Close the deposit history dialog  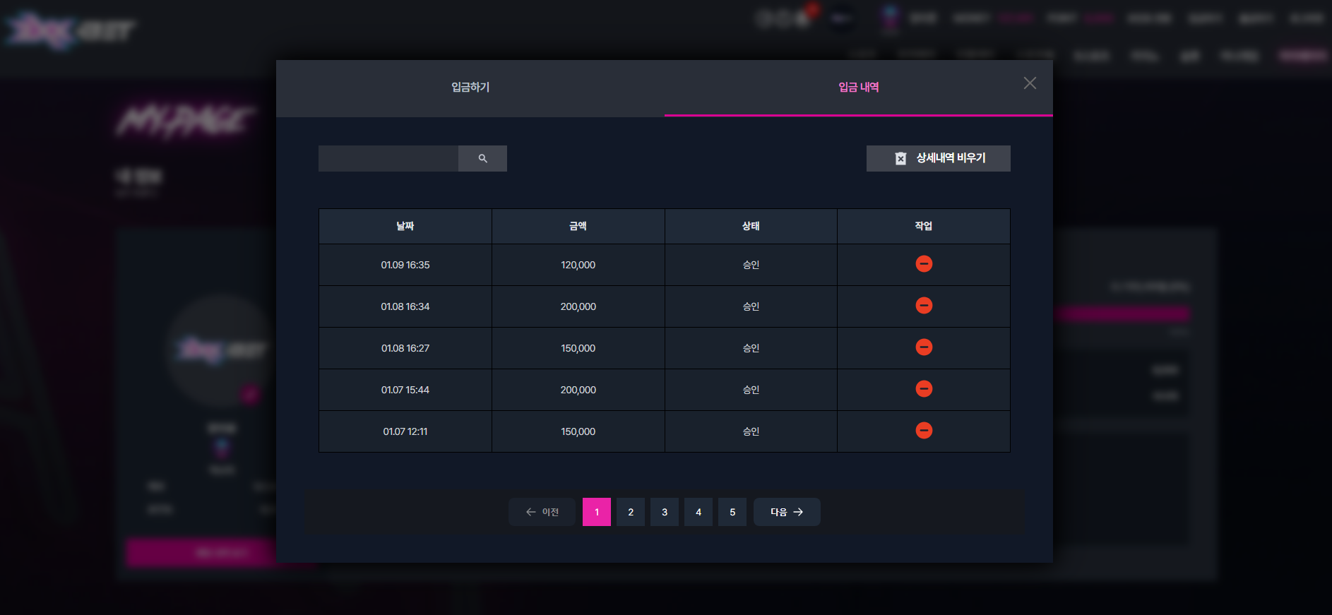click(1030, 83)
